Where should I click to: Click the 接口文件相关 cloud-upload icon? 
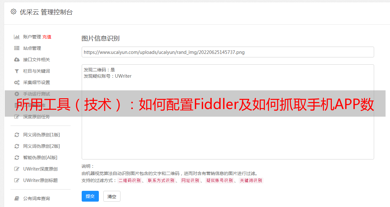click(17, 60)
